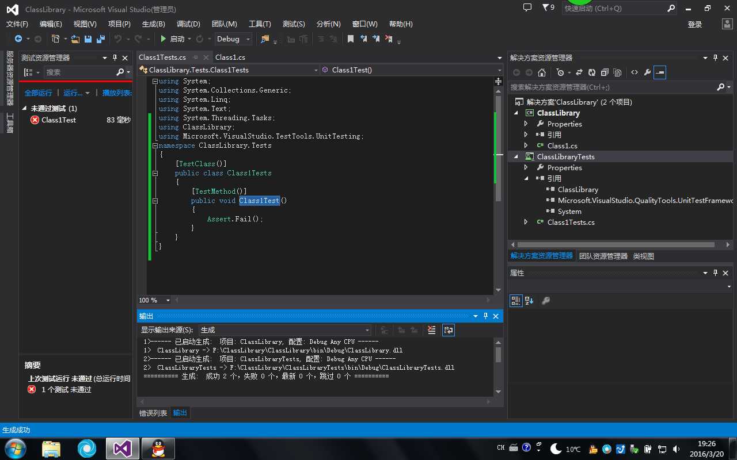Click View Code icon in Solution Explorer

[x=634, y=72]
